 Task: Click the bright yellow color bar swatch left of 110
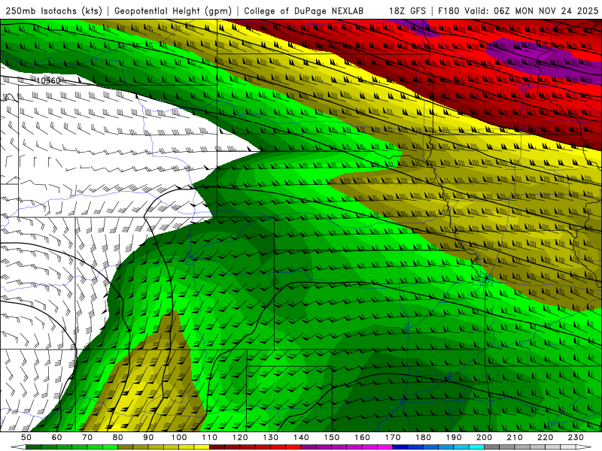[202, 447]
